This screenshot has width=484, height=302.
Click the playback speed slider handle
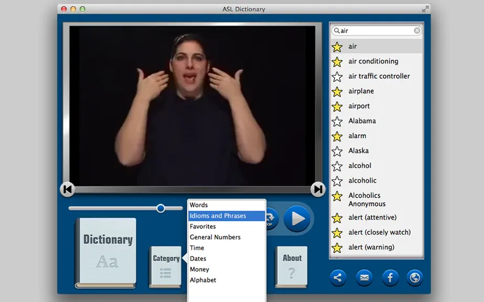click(x=161, y=208)
